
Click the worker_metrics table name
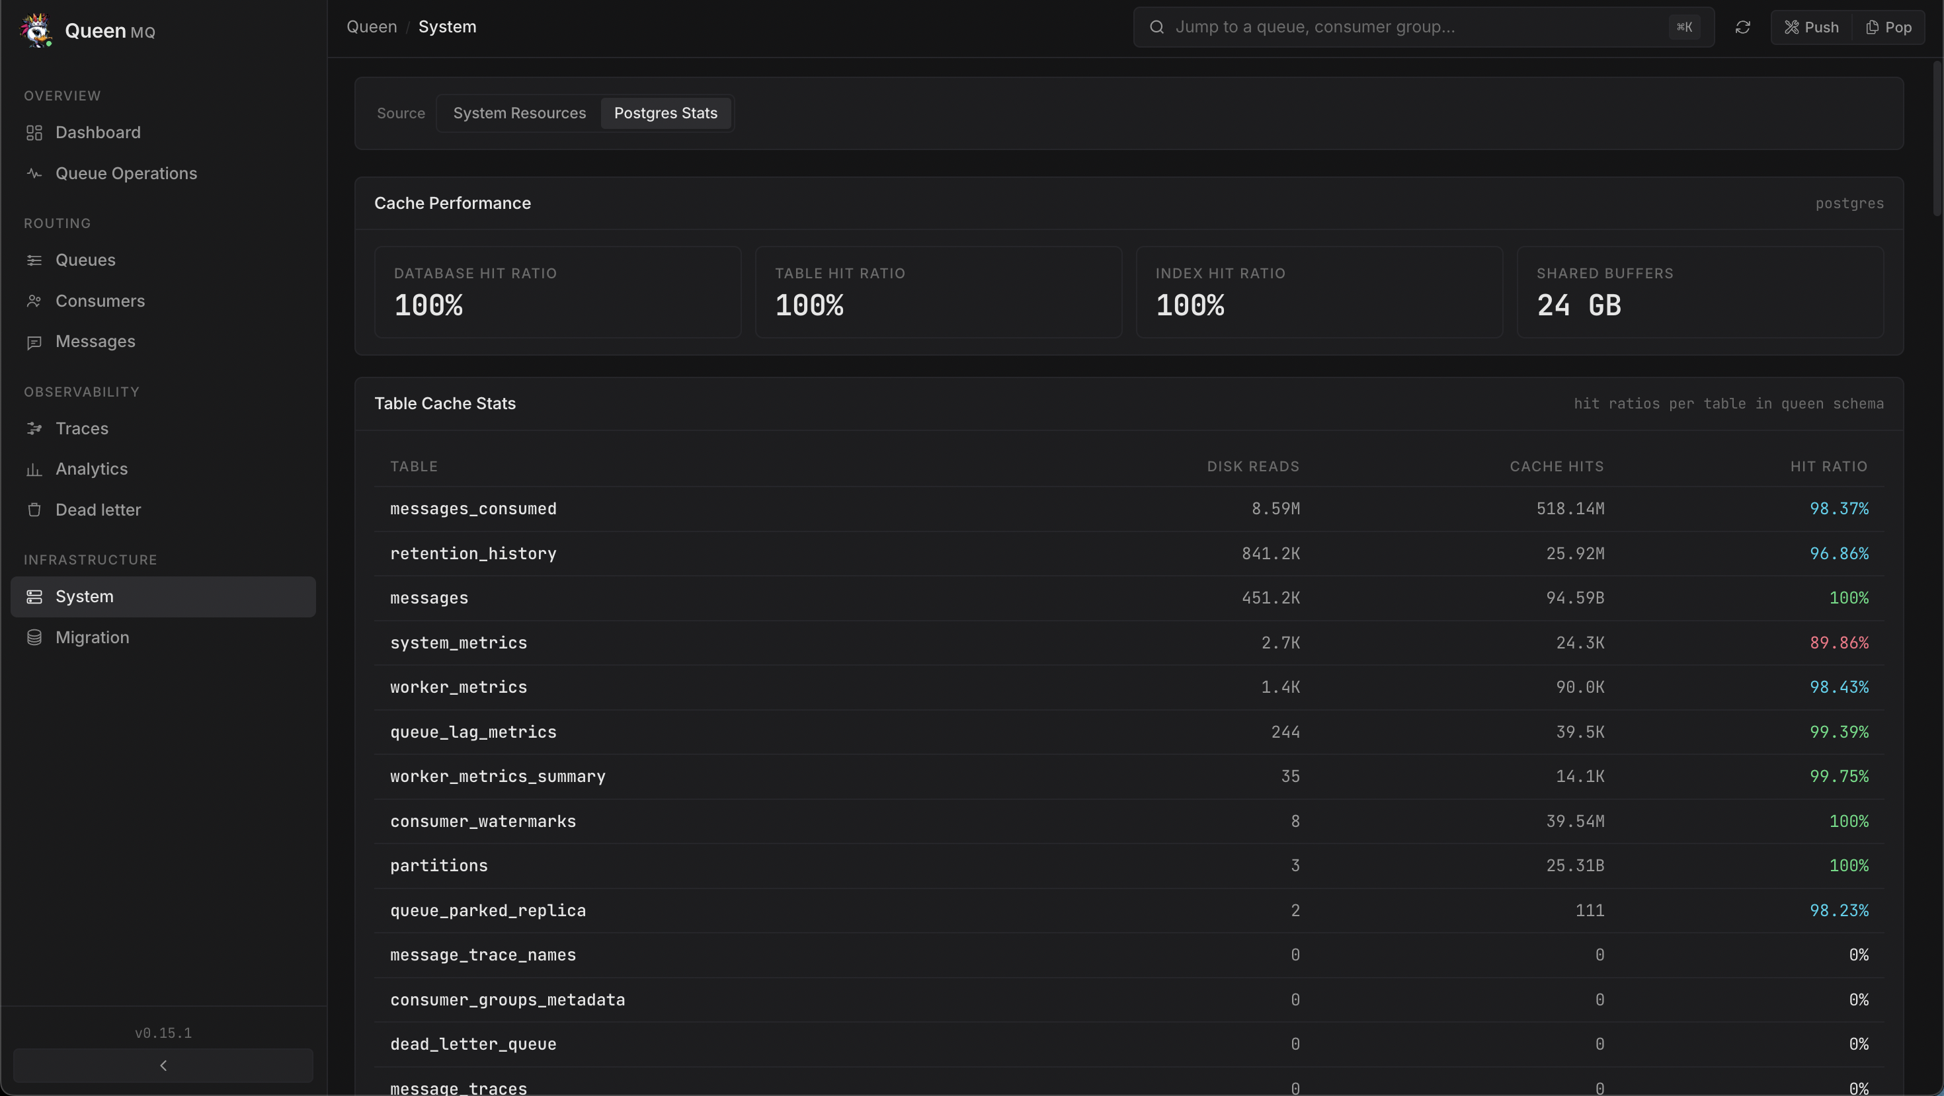click(458, 687)
